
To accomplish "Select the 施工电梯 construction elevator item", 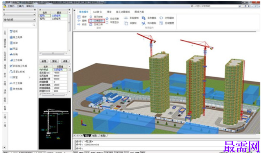I will tap(16, 37).
